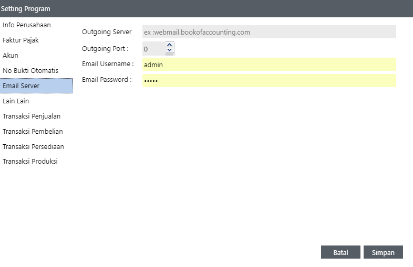Increase the Outgoing Port value with up arrow
413x267 pixels.
click(169, 45)
